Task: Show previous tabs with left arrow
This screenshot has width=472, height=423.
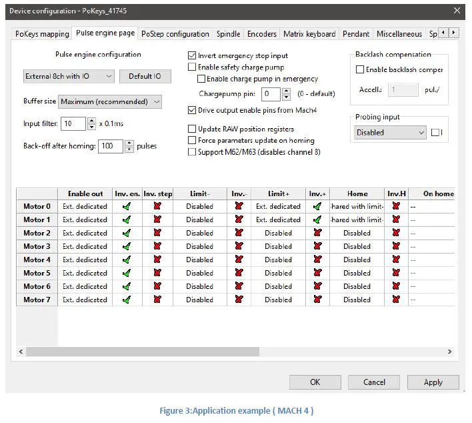Action: click(x=443, y=32)
